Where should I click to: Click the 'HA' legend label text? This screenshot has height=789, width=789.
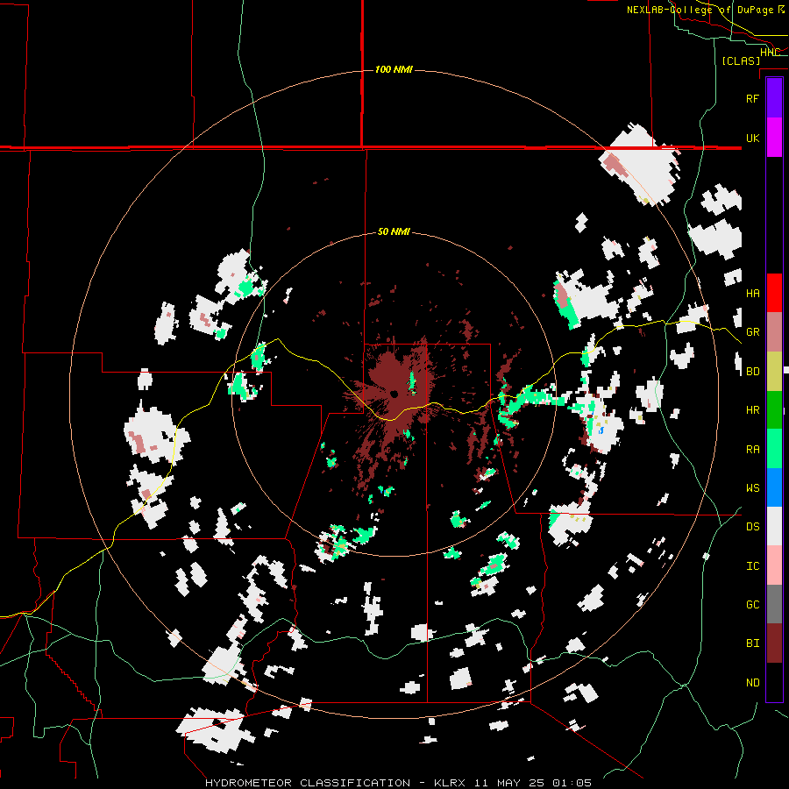pos(752,293)
